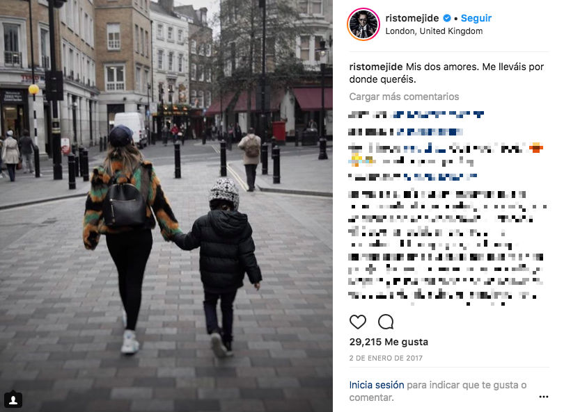Click ristomejide name in caption

coord(375,67)
